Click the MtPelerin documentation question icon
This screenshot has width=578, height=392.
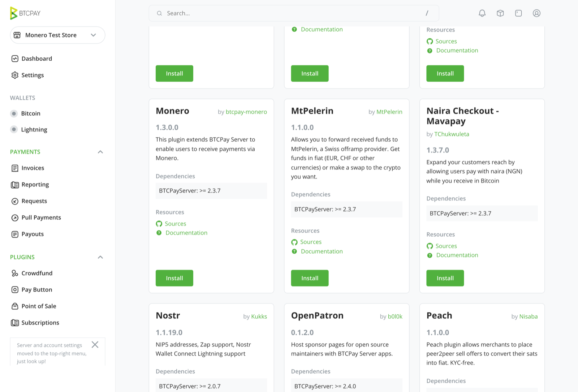[x=294, y=251]
